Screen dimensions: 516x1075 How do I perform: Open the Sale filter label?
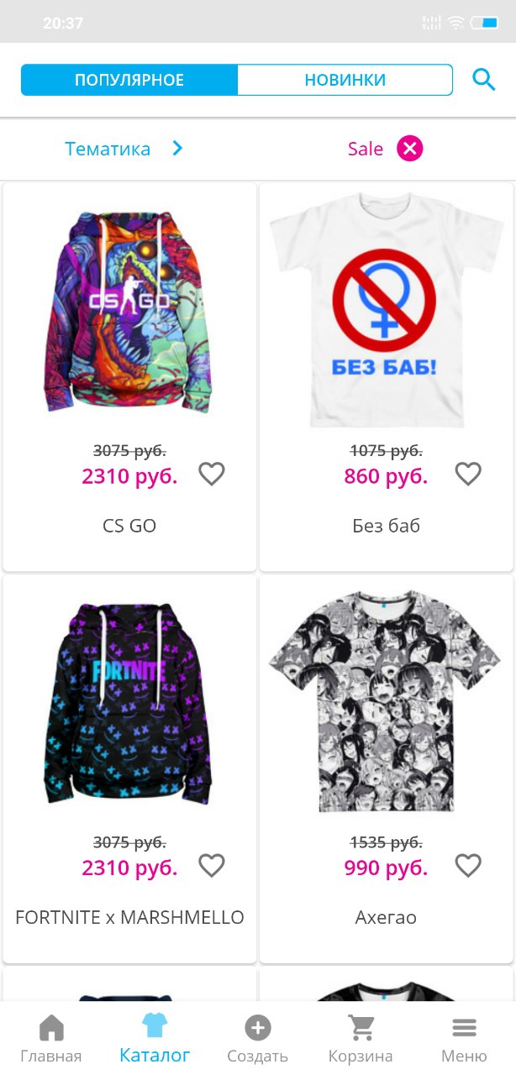(x=366, y=149)
